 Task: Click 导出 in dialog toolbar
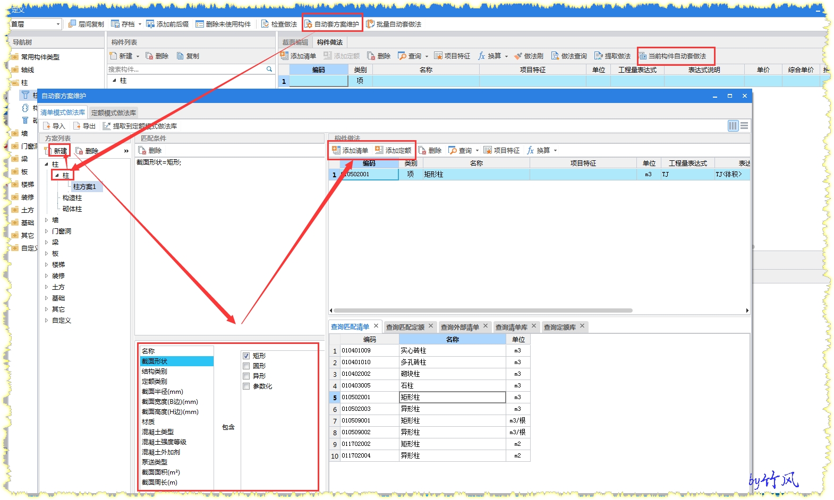pos(84,126)
